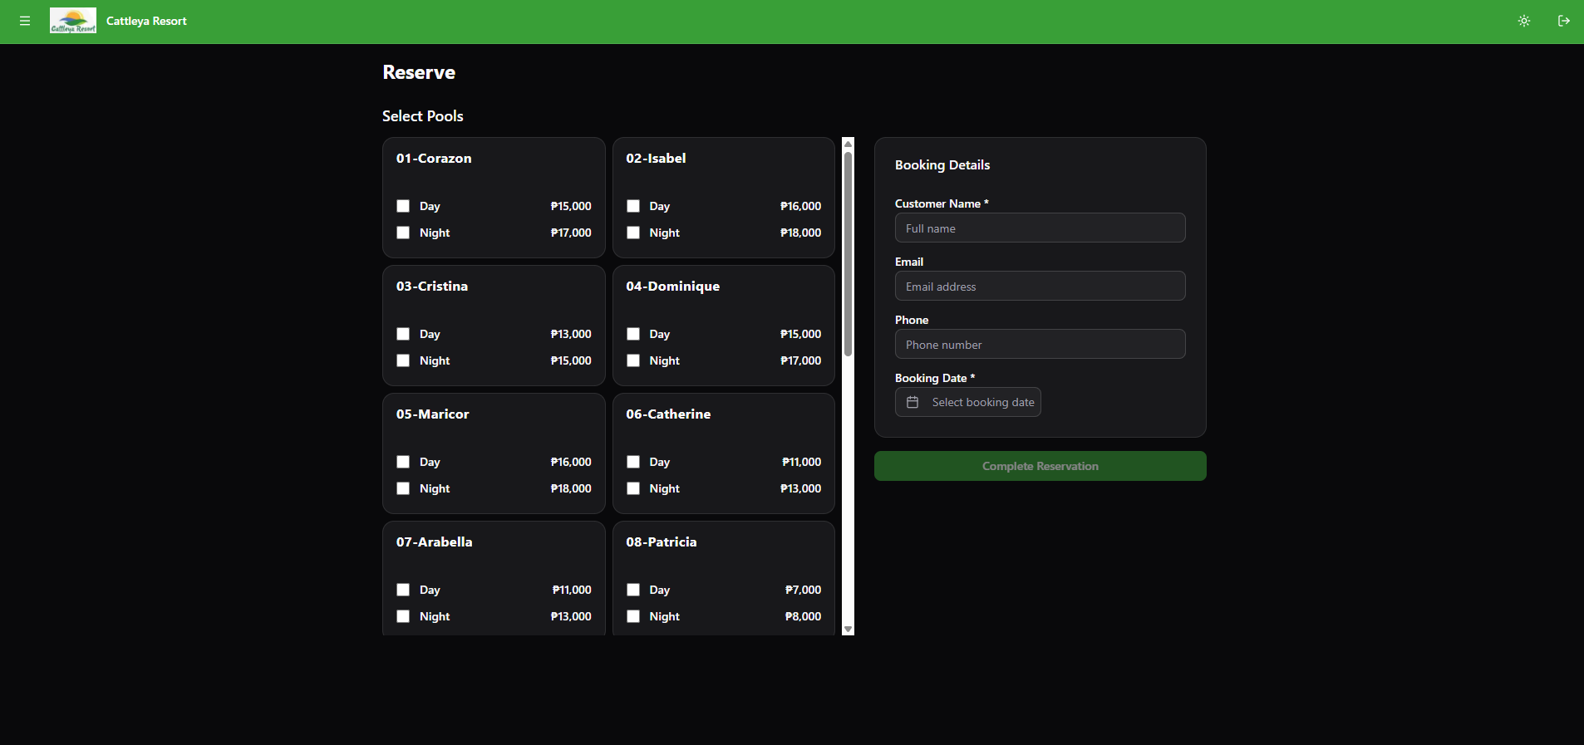Viewport: 1584px width, 745px height.
Task: Open the Select booking date picker
Action: pos(968,402)
